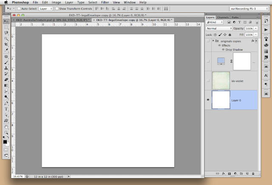Enable Show Transform Controls checkbox
The image size is (272, 185).
(x=57, y=9)
